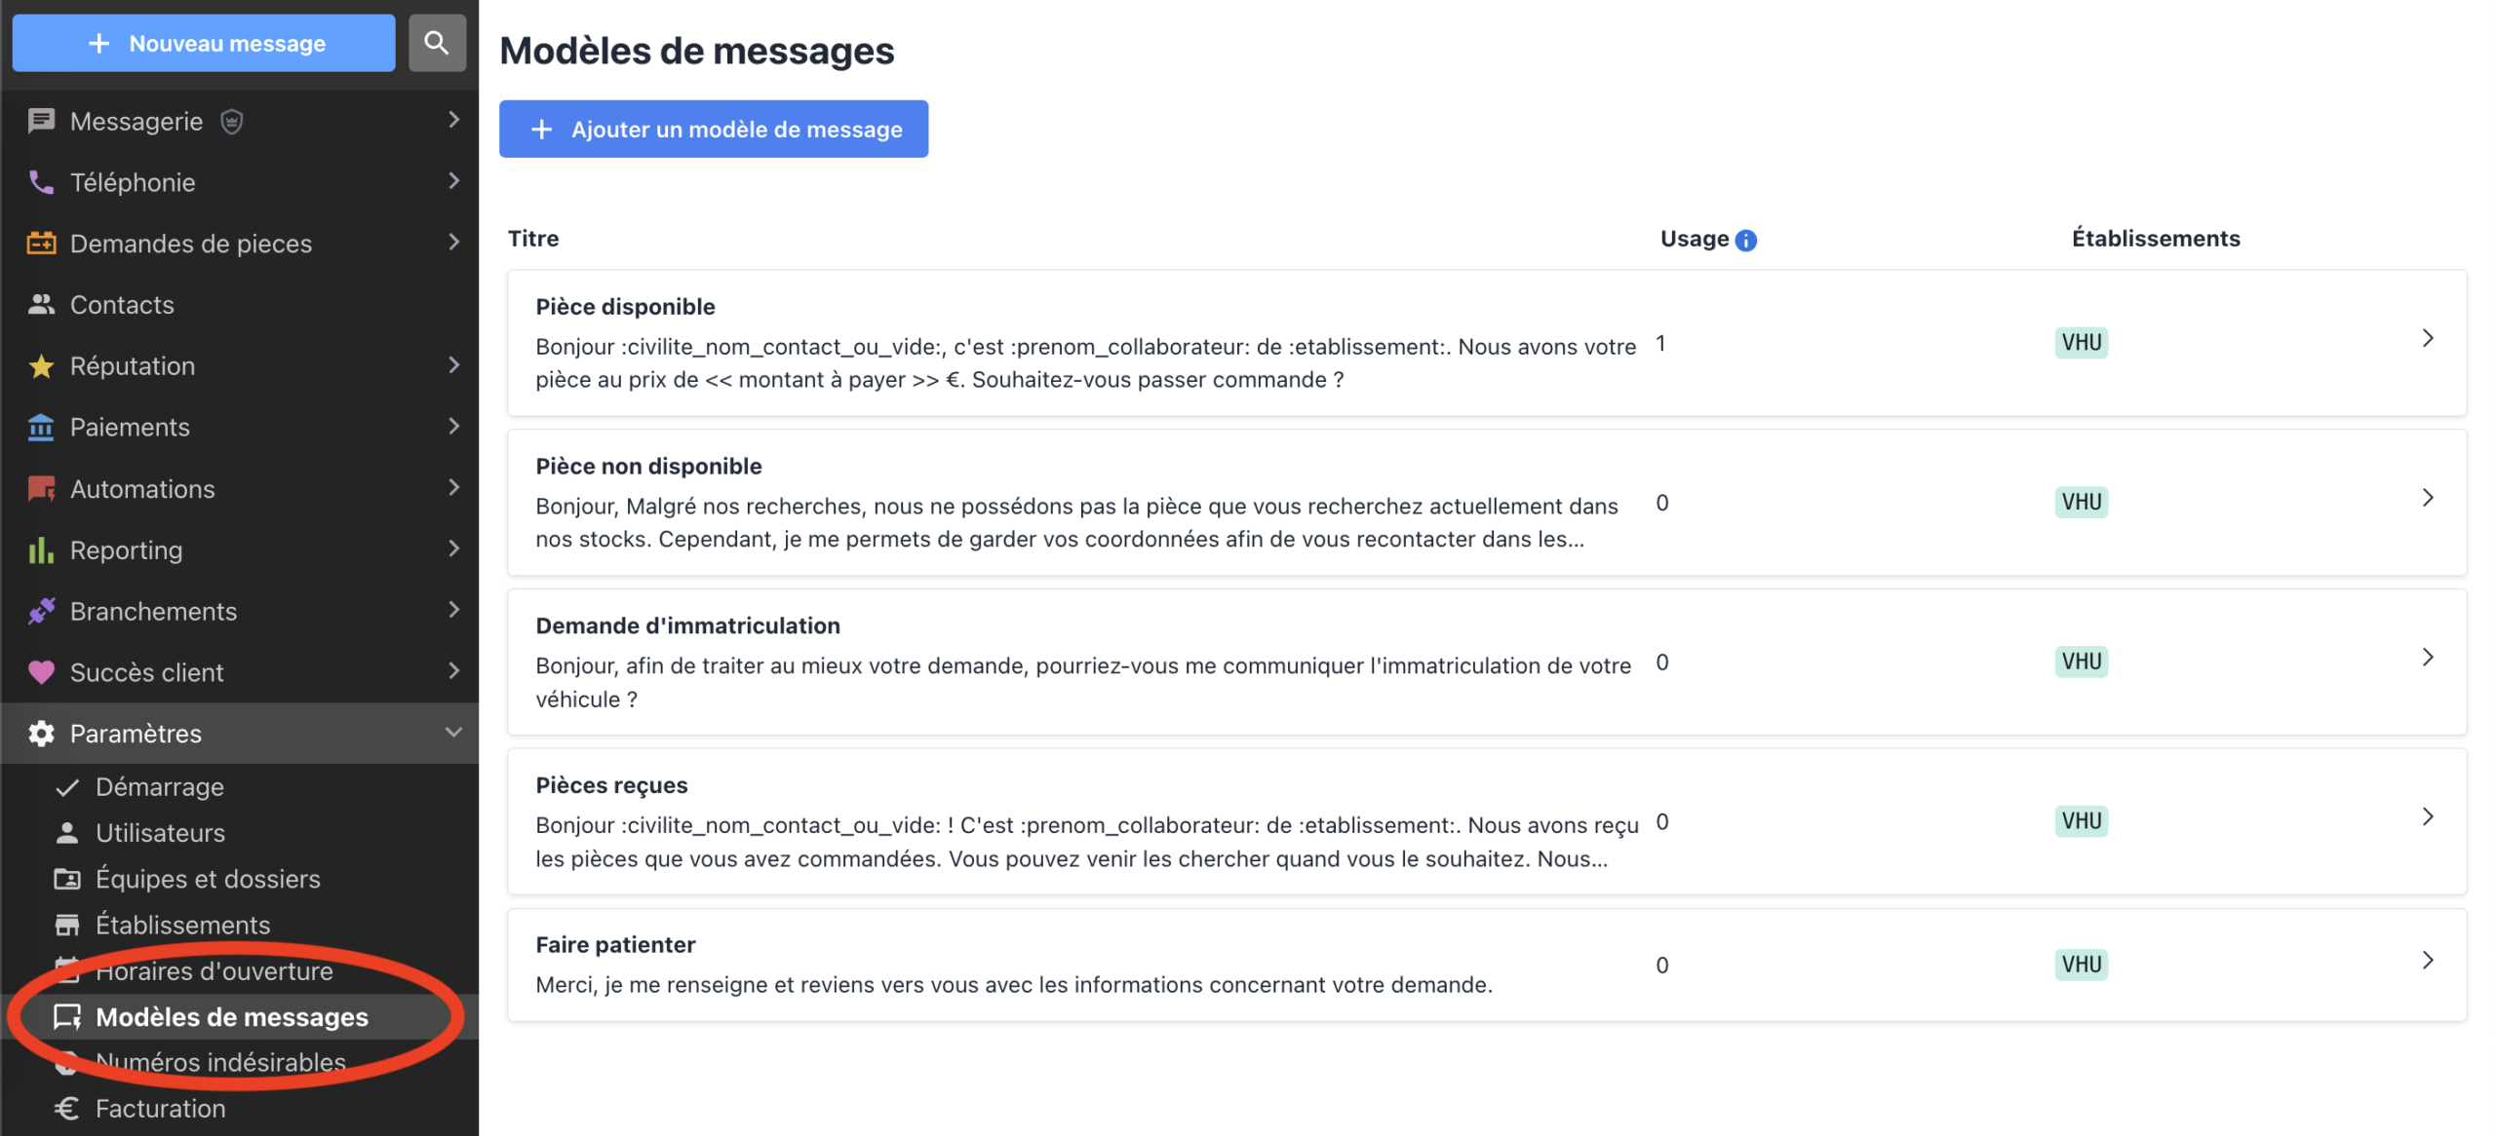Viewport: 2496px width, 1136px height.
Task: Expand the Paiements menu chevron
Action: [453, 426]
